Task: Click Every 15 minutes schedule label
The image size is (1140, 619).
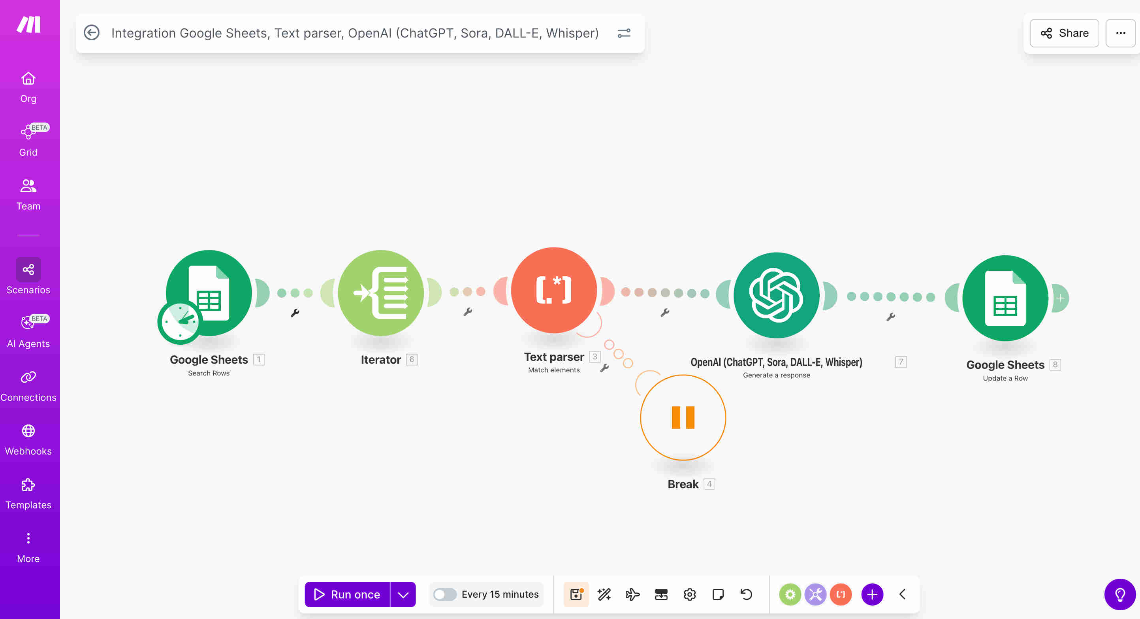Action: 500,594
